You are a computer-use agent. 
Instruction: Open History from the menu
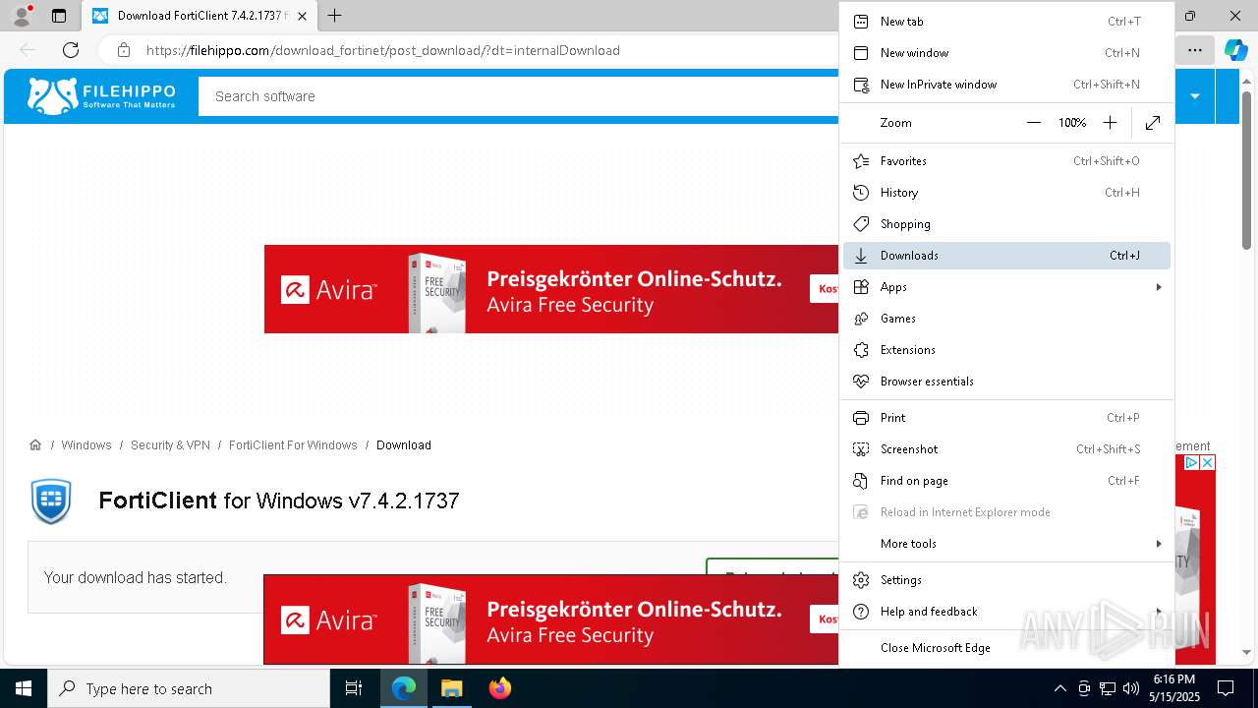pos(1006,193)
